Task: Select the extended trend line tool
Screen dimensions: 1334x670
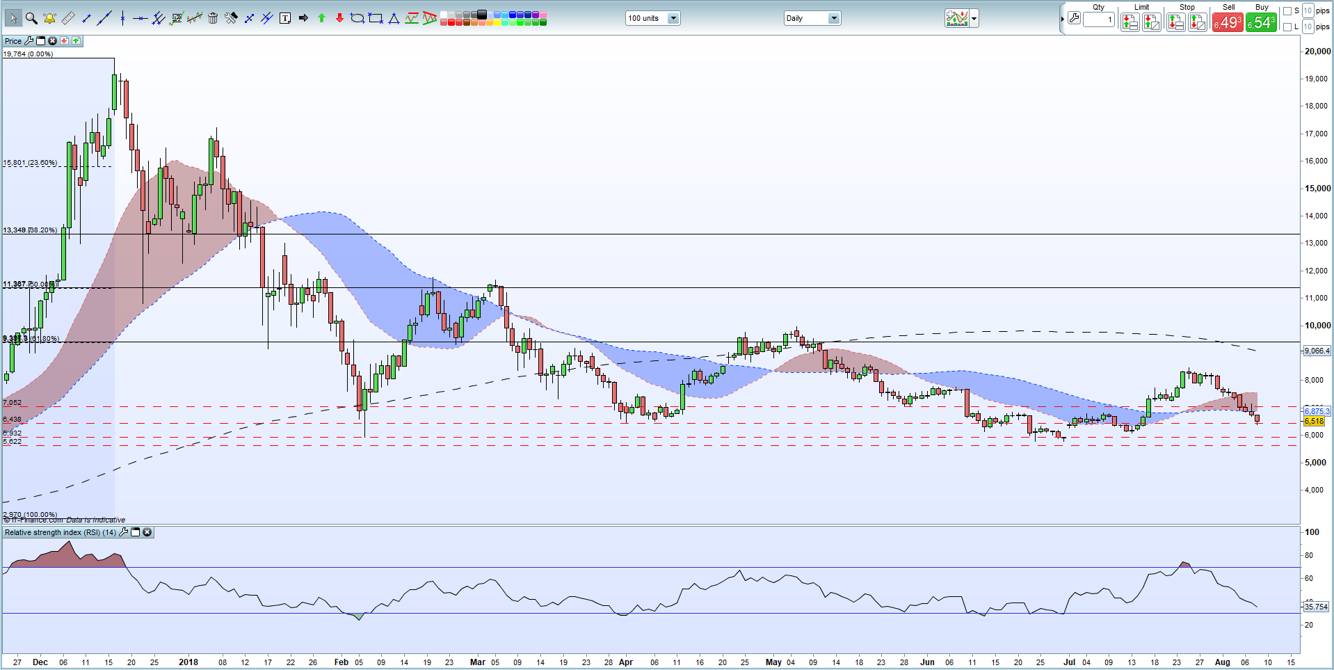Action: 104,18
